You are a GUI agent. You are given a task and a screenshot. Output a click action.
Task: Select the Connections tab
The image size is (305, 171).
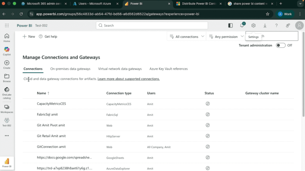(33, 69)
